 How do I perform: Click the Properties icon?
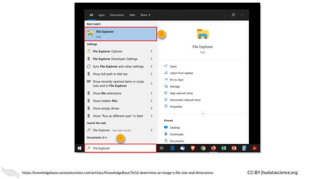coord(166,106)
